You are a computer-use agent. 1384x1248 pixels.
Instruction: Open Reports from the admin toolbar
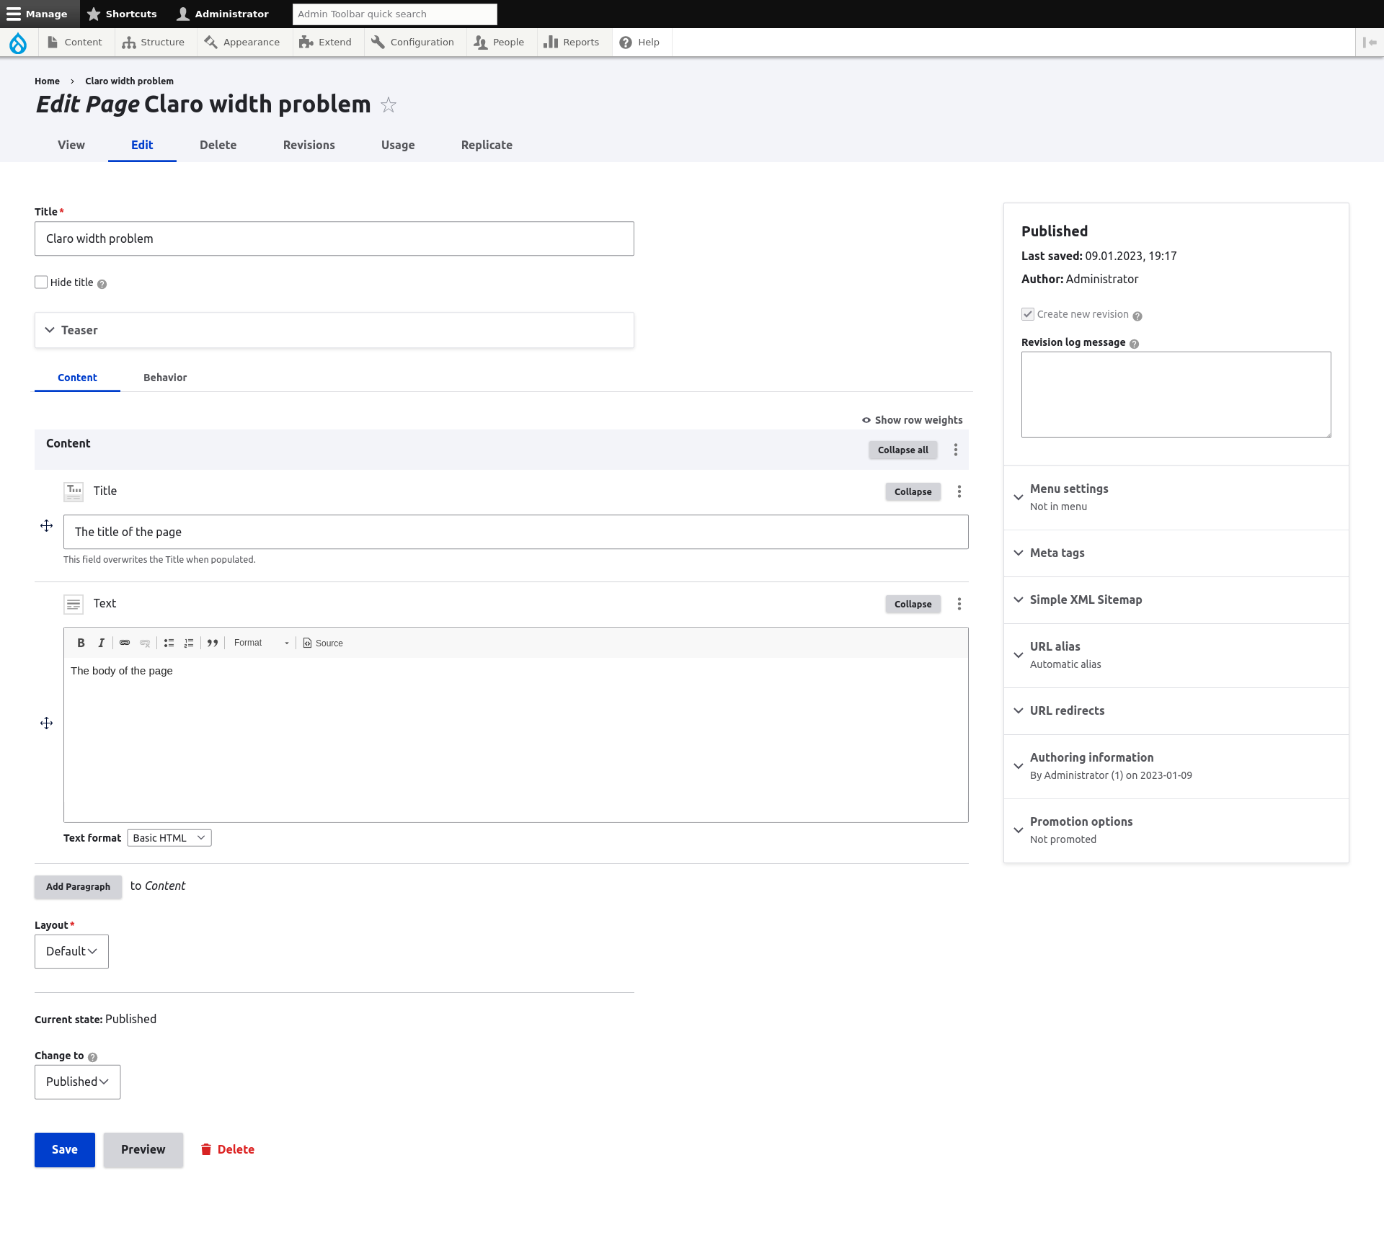pyautogui.click(x=572, y=42)
